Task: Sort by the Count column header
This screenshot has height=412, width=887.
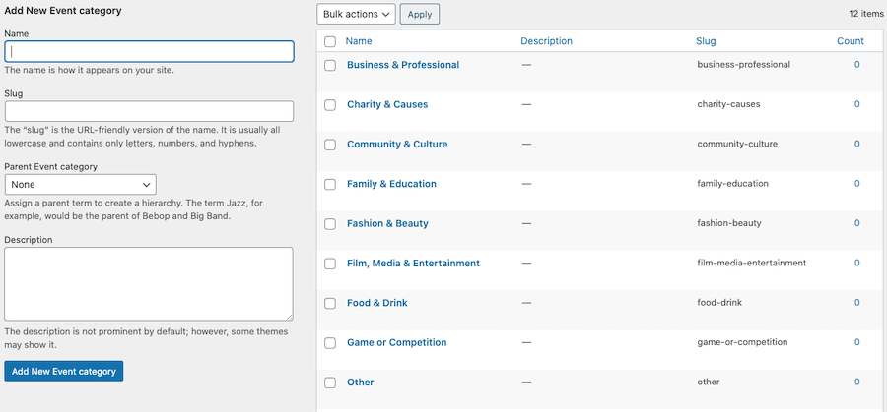Action: 851,41
